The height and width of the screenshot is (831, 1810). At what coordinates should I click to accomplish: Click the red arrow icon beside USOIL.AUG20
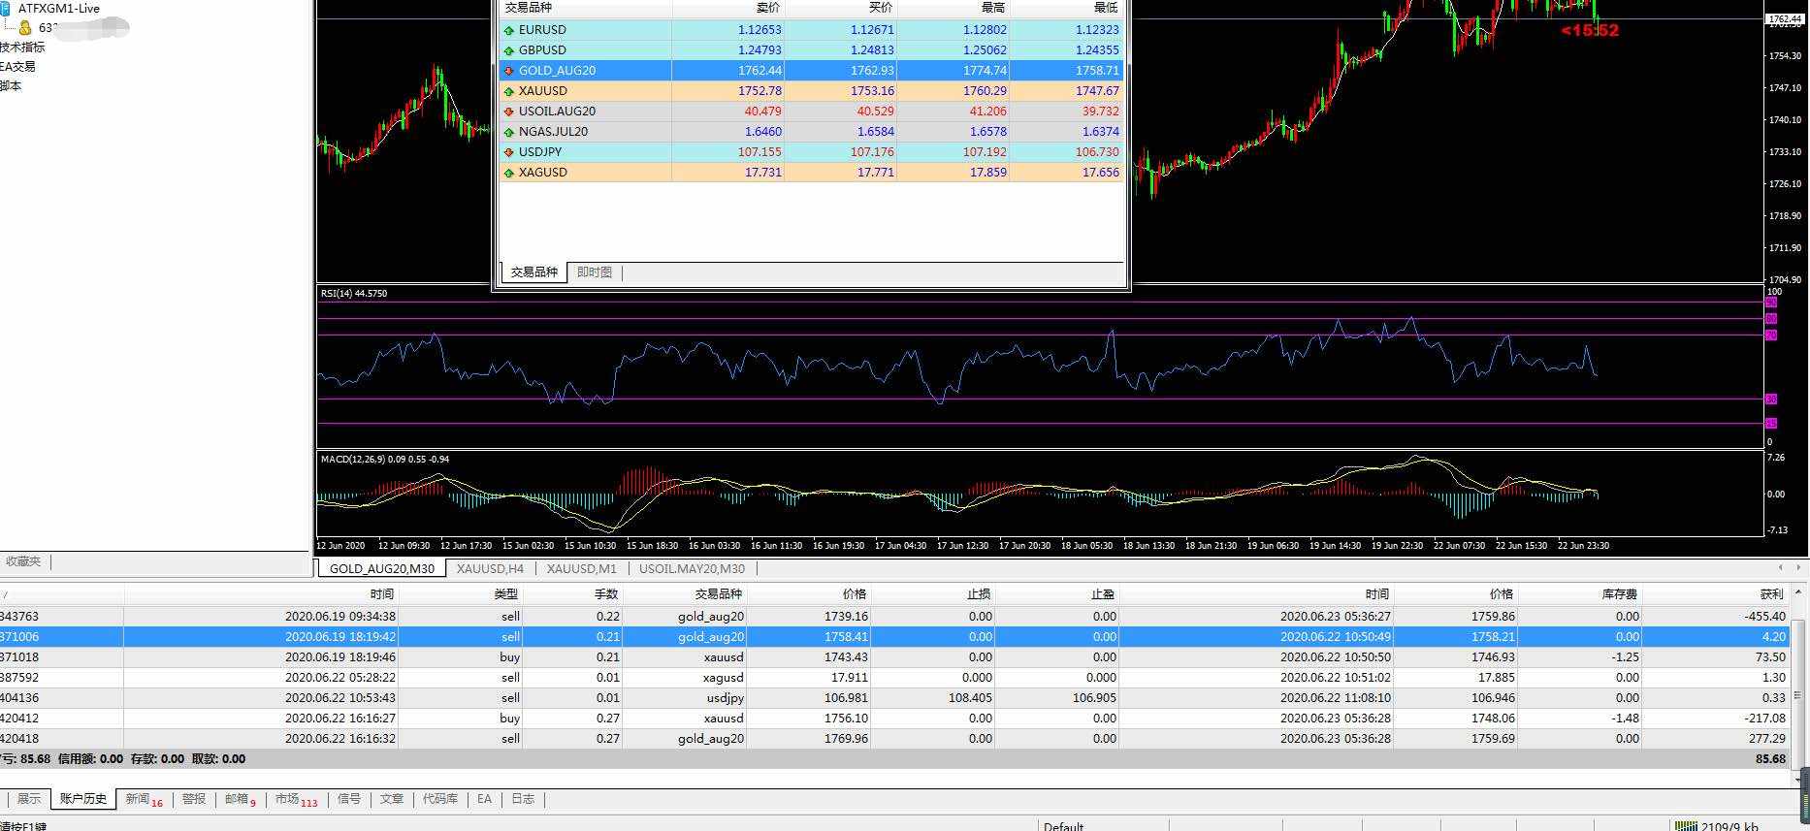pos(508,112)
